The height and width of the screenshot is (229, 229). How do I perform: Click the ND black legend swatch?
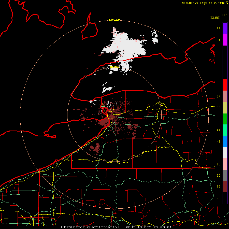point(225,198)
